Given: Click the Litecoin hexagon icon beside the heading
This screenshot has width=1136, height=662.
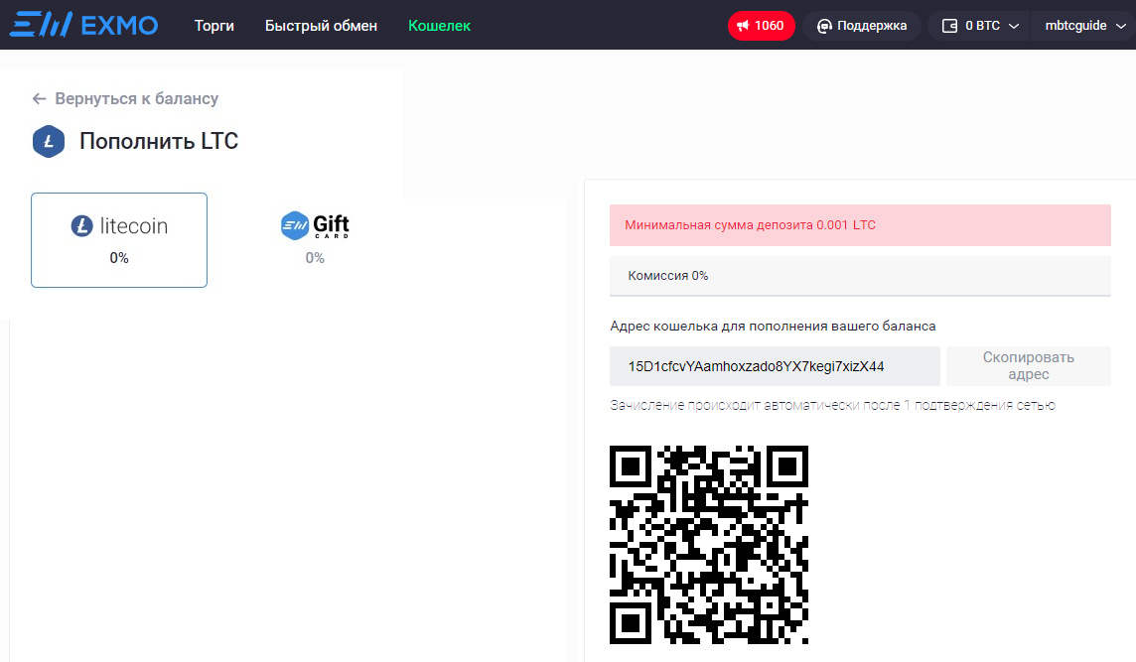Looking at the screenshot, I should tap(49, 141).
